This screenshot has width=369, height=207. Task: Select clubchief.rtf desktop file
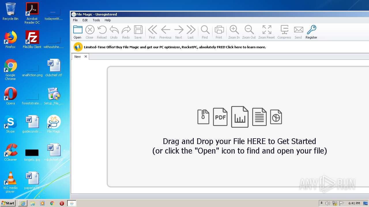tap(54, 68)
